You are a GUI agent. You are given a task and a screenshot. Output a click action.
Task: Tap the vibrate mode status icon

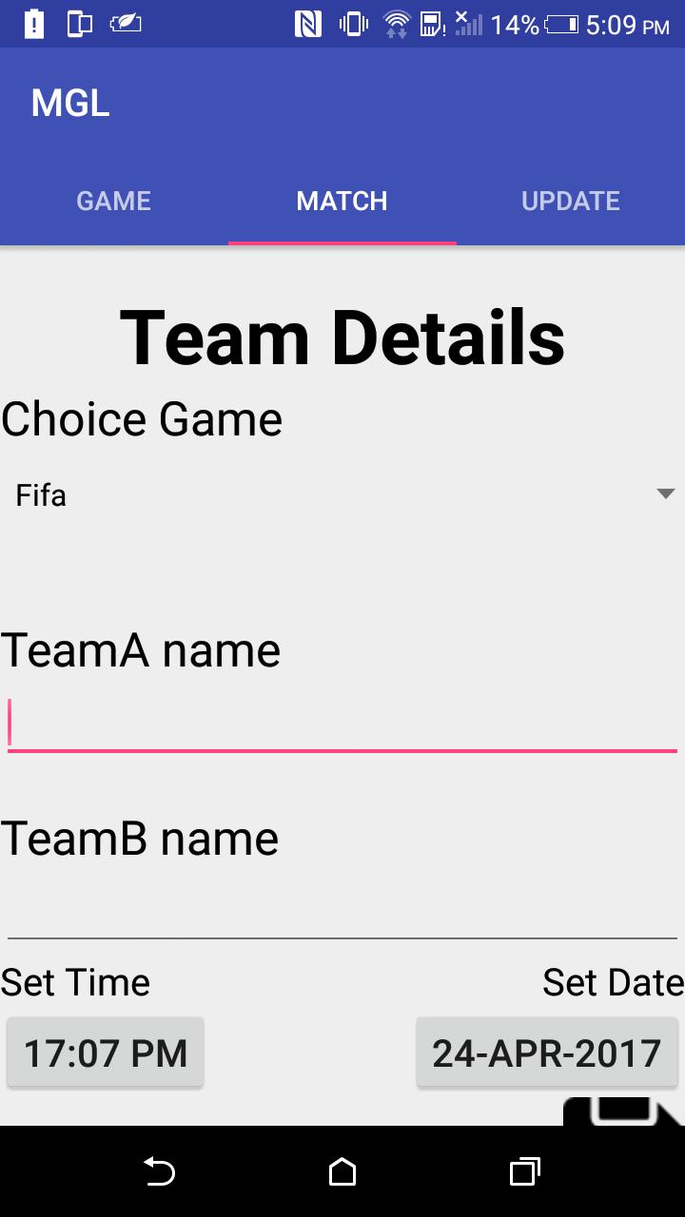(353, 24)
